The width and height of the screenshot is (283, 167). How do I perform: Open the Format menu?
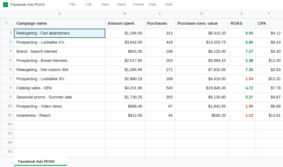138,4
